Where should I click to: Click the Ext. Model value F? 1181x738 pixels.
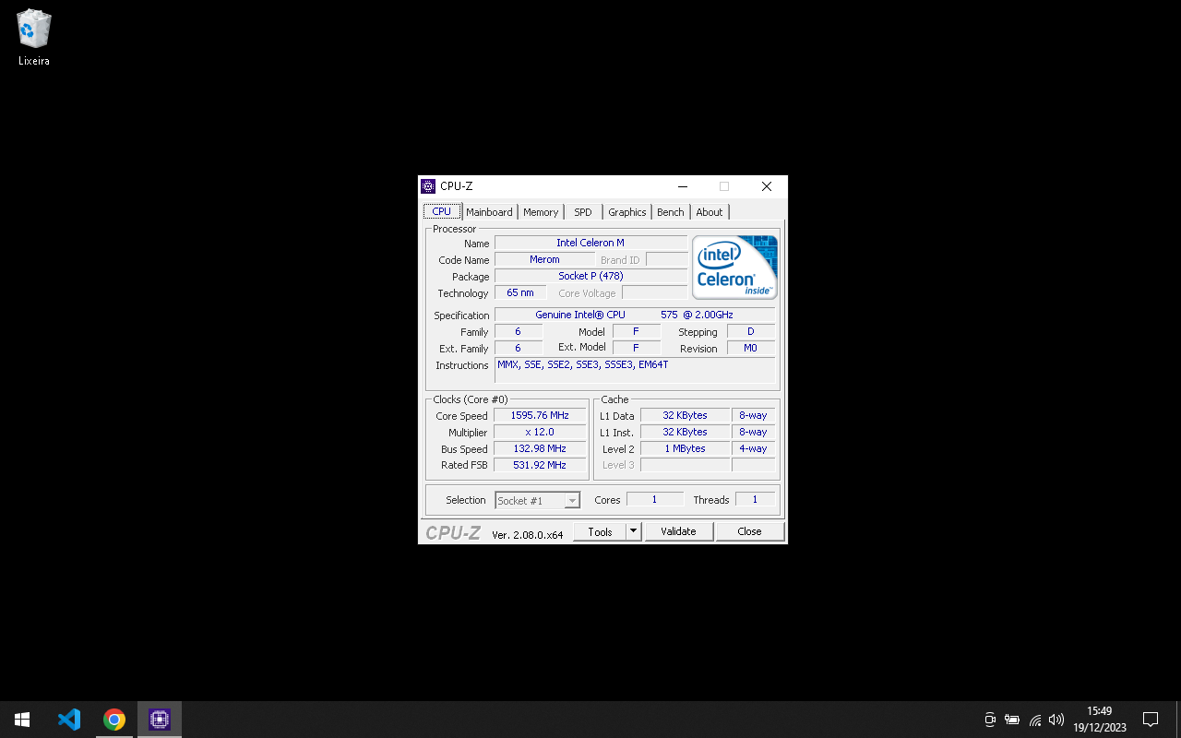636,348
